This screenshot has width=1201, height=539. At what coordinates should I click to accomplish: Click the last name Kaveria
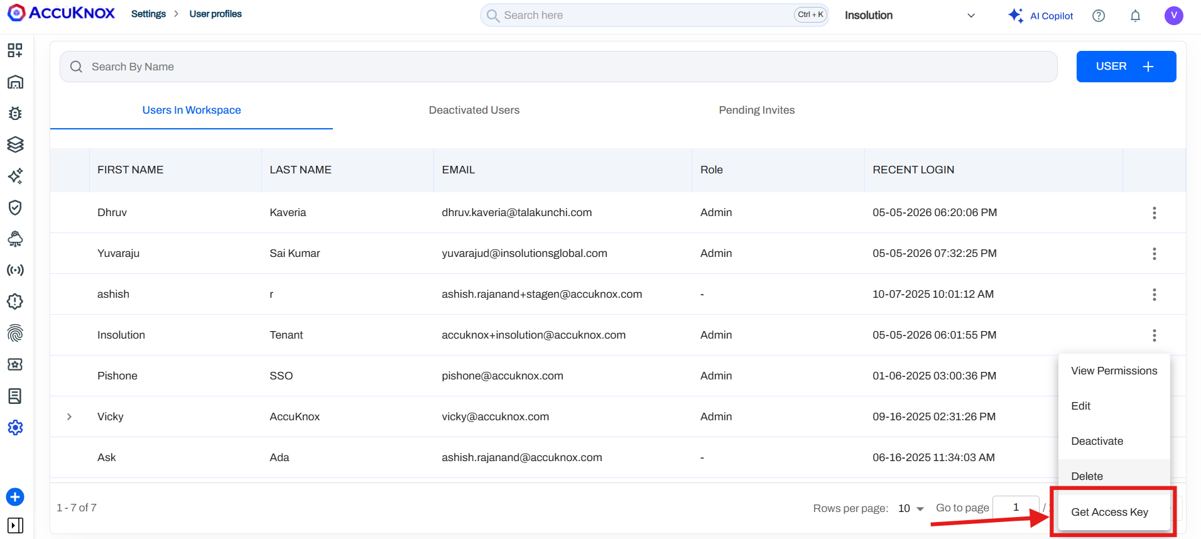tap(288, 212)
